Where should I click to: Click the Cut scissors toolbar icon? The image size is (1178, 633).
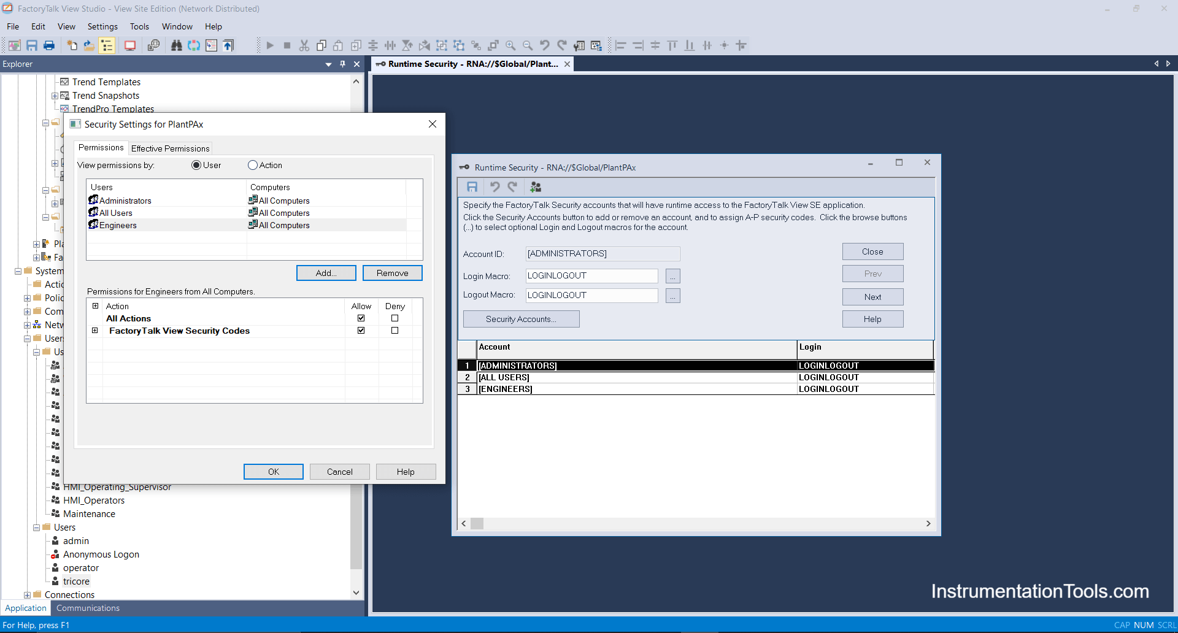(x=304, y=45)
